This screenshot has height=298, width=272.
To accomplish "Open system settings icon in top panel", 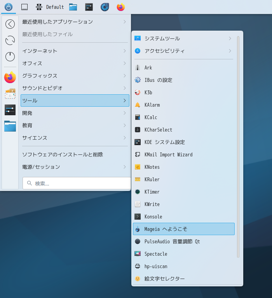I will click(89, 7).
